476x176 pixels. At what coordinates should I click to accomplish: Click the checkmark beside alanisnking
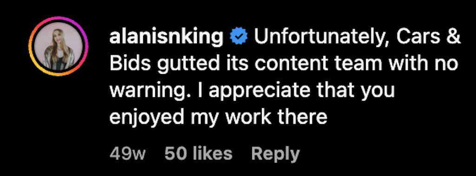(x=239, y=37)
